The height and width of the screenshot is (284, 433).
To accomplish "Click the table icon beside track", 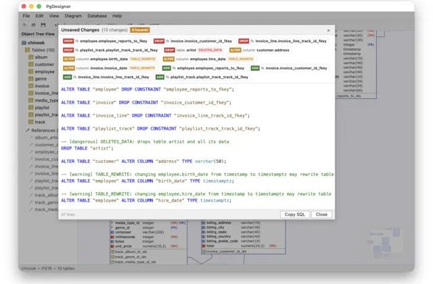I will pyautogui.click(x=31, y=122).
